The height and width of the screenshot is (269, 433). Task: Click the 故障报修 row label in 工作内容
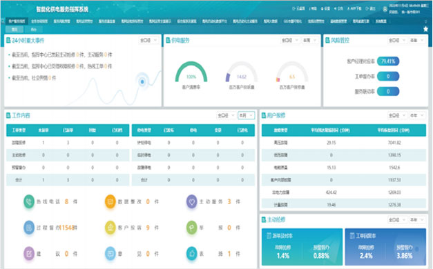pos(19,143)
